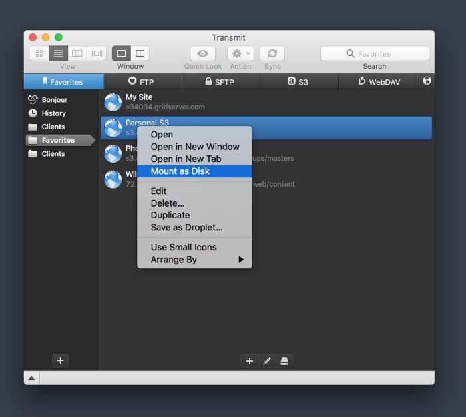466x417 pixels.
Task: Click the Bonjour swirl icon
Action: (33, 99)
